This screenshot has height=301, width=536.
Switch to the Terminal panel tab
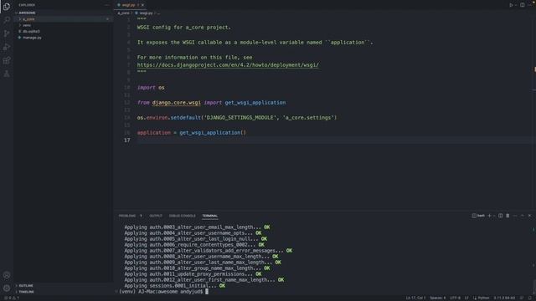pyautogui.click(x=210, y=216)
